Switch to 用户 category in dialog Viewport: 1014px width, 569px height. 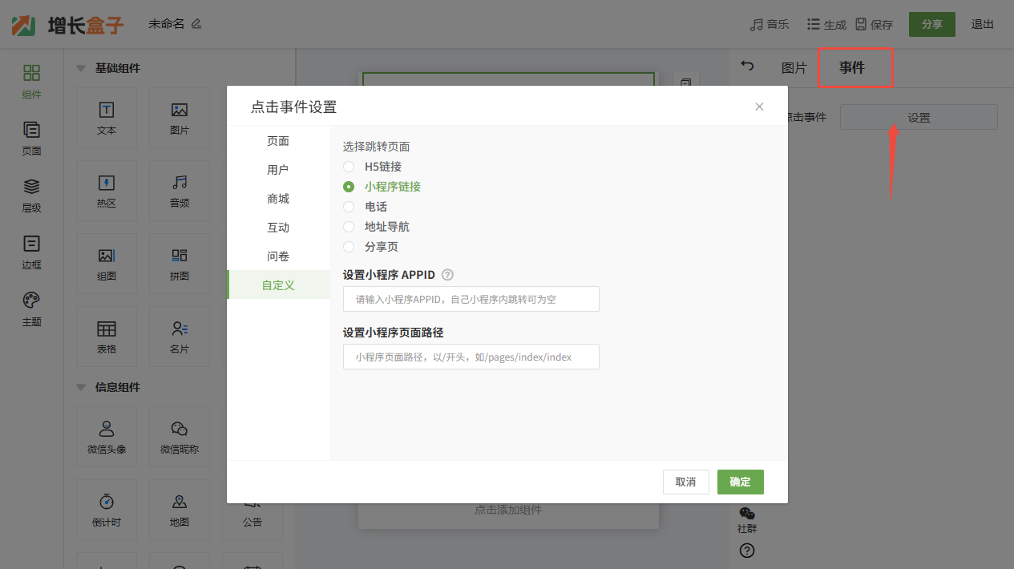(x=278, y=170)
